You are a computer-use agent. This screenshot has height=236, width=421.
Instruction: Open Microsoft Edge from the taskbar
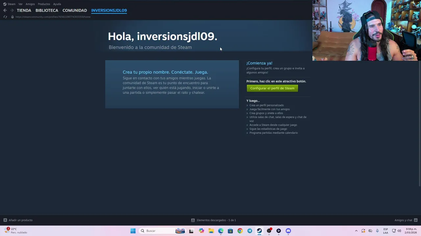(221, 231)
